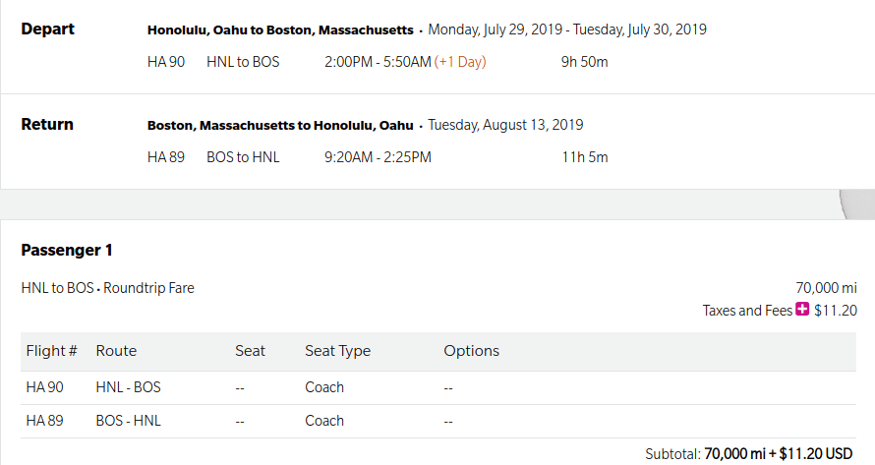The image size is (875, 465).
Task: Select the HA 89 return flight number
Action: coord(166,157)
